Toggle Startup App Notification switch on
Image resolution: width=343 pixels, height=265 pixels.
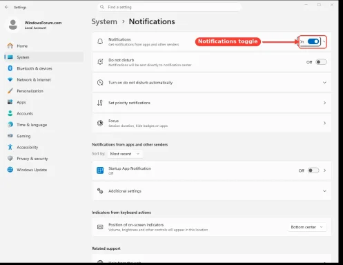coord(313,170)
